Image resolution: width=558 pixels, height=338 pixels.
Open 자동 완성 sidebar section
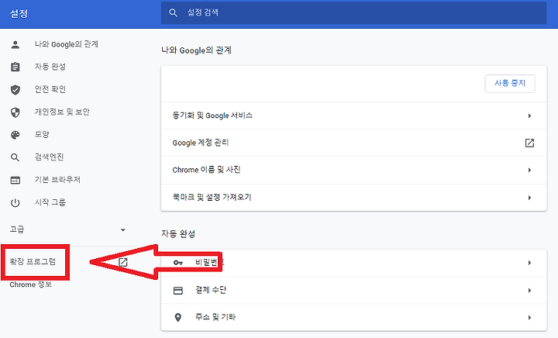point(50,67)
